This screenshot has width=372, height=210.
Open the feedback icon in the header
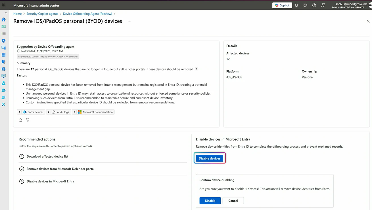[323, 5]
